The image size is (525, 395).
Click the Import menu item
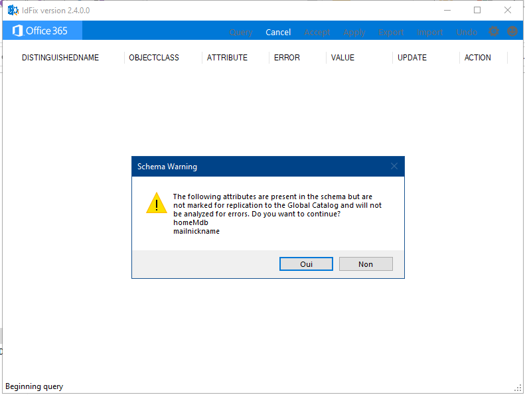(430, 33)
